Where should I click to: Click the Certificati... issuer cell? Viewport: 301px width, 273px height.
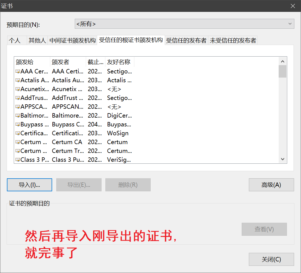coord(67,133)
